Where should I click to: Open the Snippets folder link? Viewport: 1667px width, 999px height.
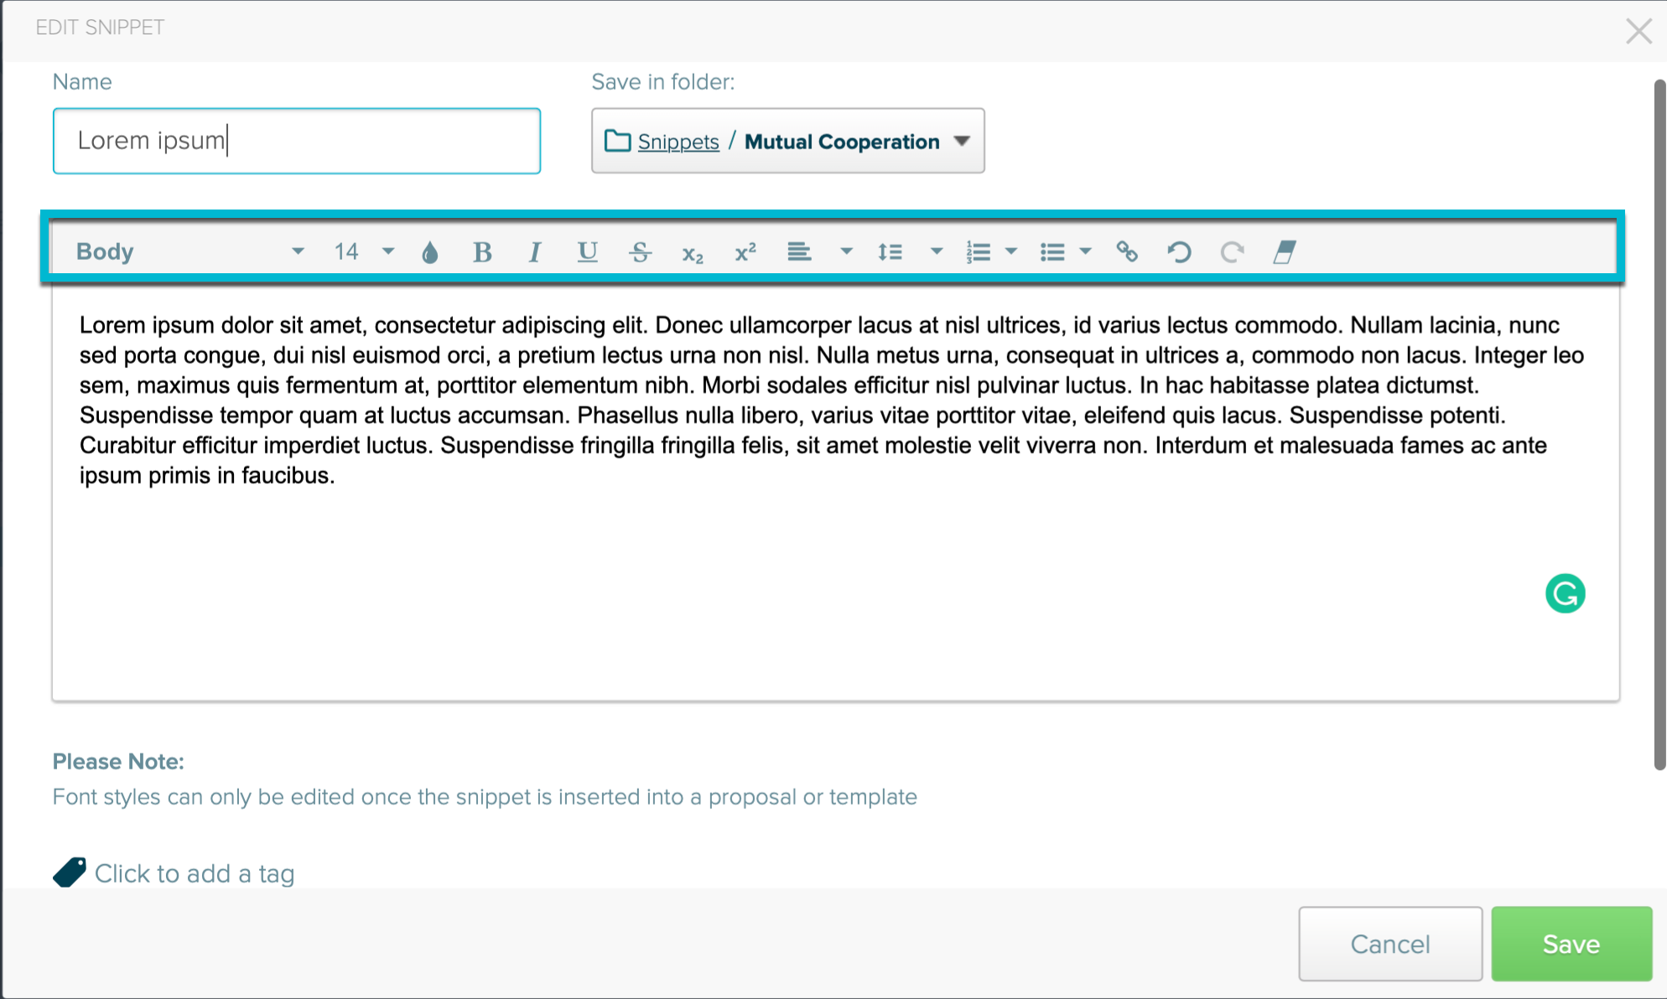[x=678, y=142]
